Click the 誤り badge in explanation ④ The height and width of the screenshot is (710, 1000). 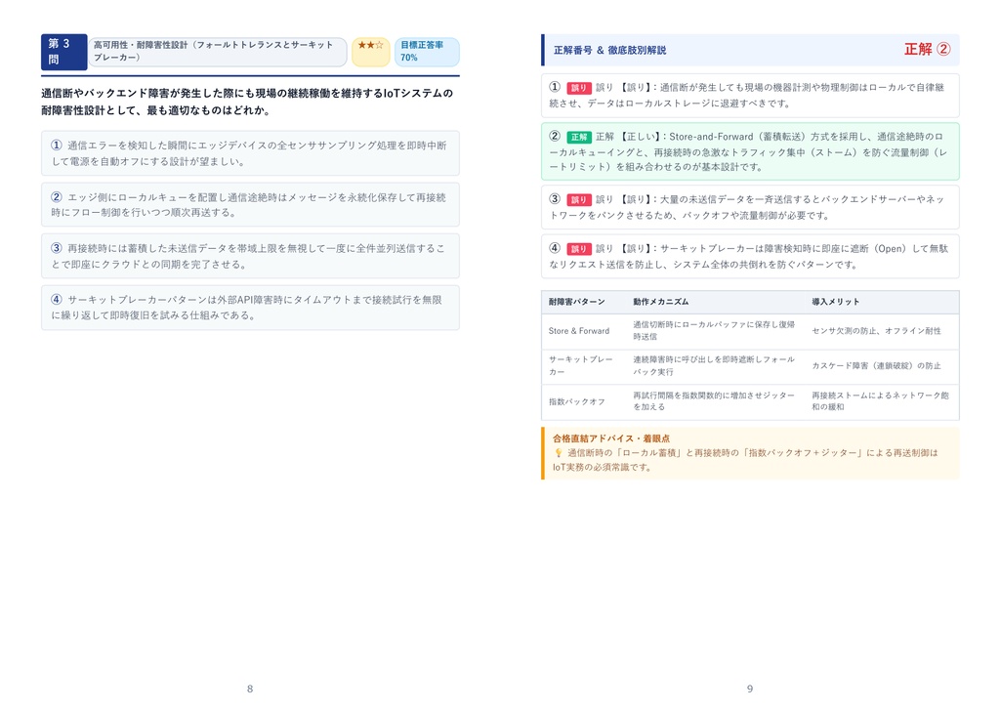(x=579, y=249)
